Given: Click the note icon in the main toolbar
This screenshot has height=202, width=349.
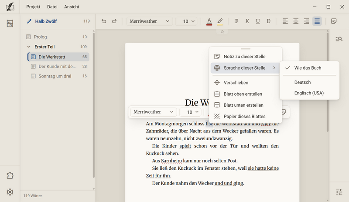Looking at the screenshot, I should pos(334,21).
